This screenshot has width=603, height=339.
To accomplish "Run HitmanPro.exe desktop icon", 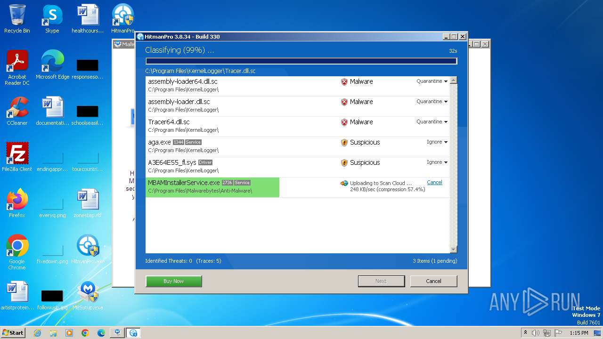I will [x=88, y=250].
